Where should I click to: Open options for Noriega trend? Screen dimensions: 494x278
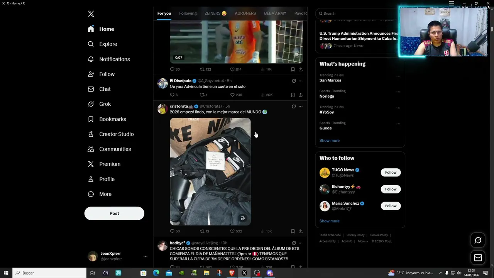pyautogui.click(x=398, y=92)
